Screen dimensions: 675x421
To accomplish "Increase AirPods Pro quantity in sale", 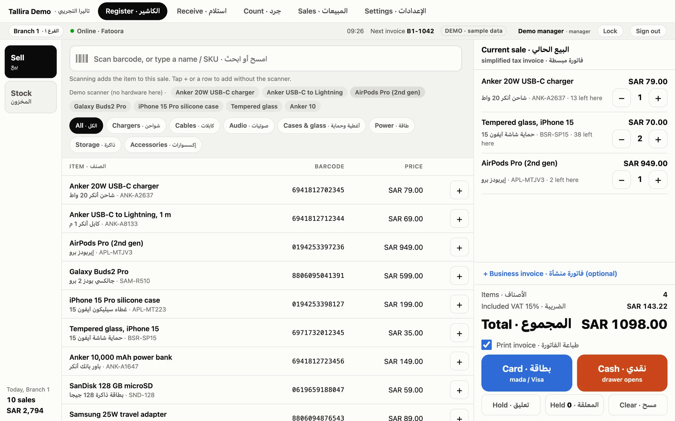I will tap(658, 180).
